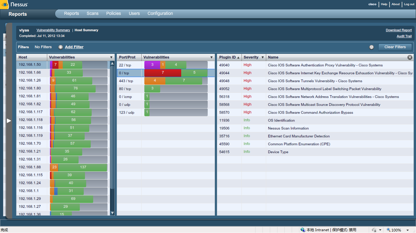Close the plugin list with the X icon
416x233 pixels.
410,57
